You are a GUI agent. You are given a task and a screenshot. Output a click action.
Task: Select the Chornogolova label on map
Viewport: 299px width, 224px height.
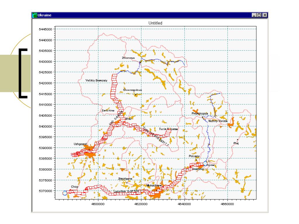[132, 90]
